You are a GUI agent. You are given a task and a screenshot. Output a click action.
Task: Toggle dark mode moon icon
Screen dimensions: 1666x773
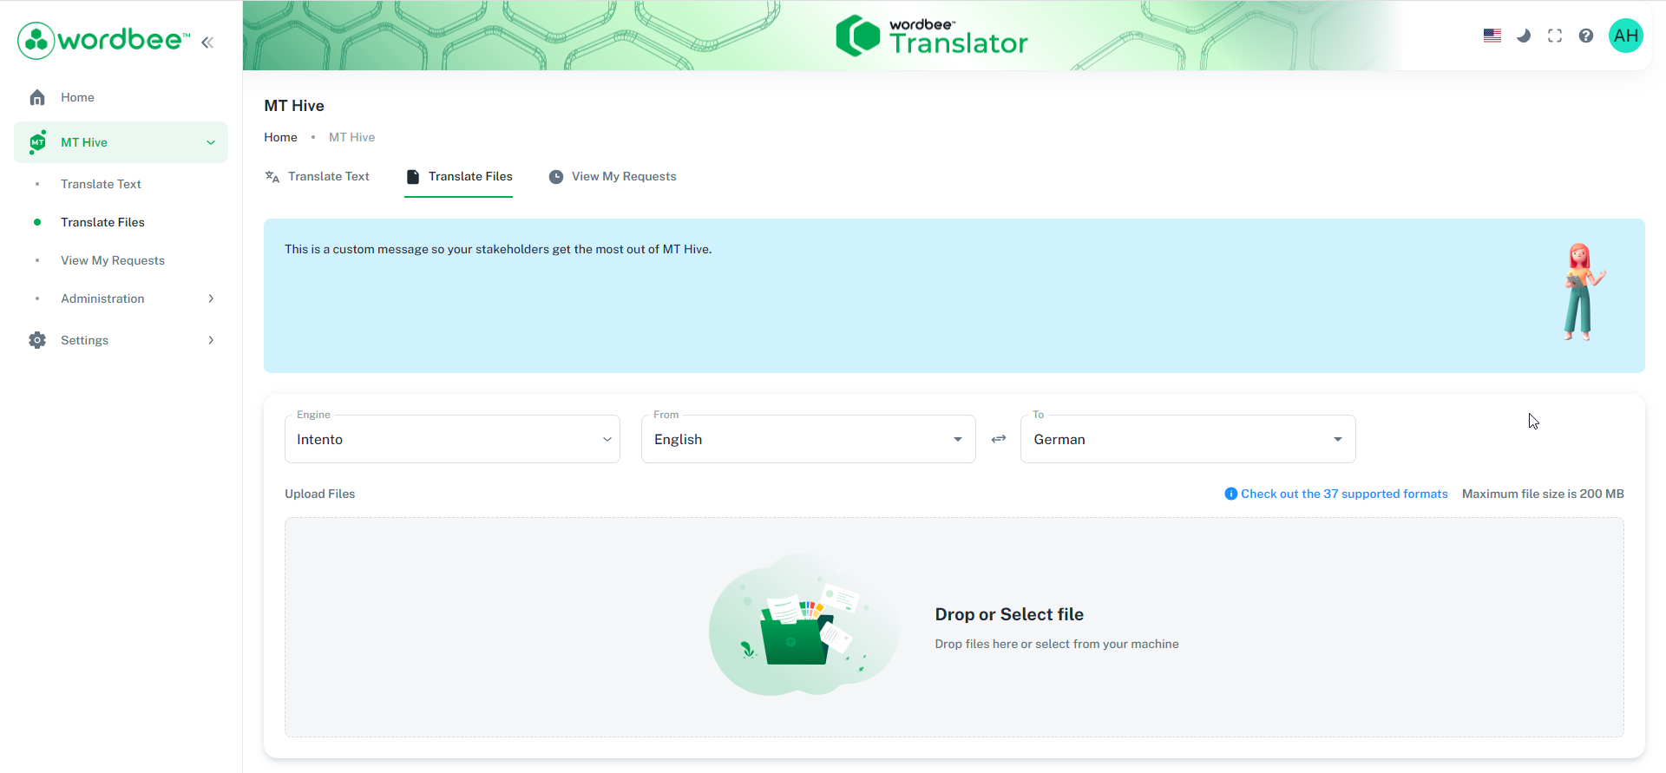pos(1523,36)
